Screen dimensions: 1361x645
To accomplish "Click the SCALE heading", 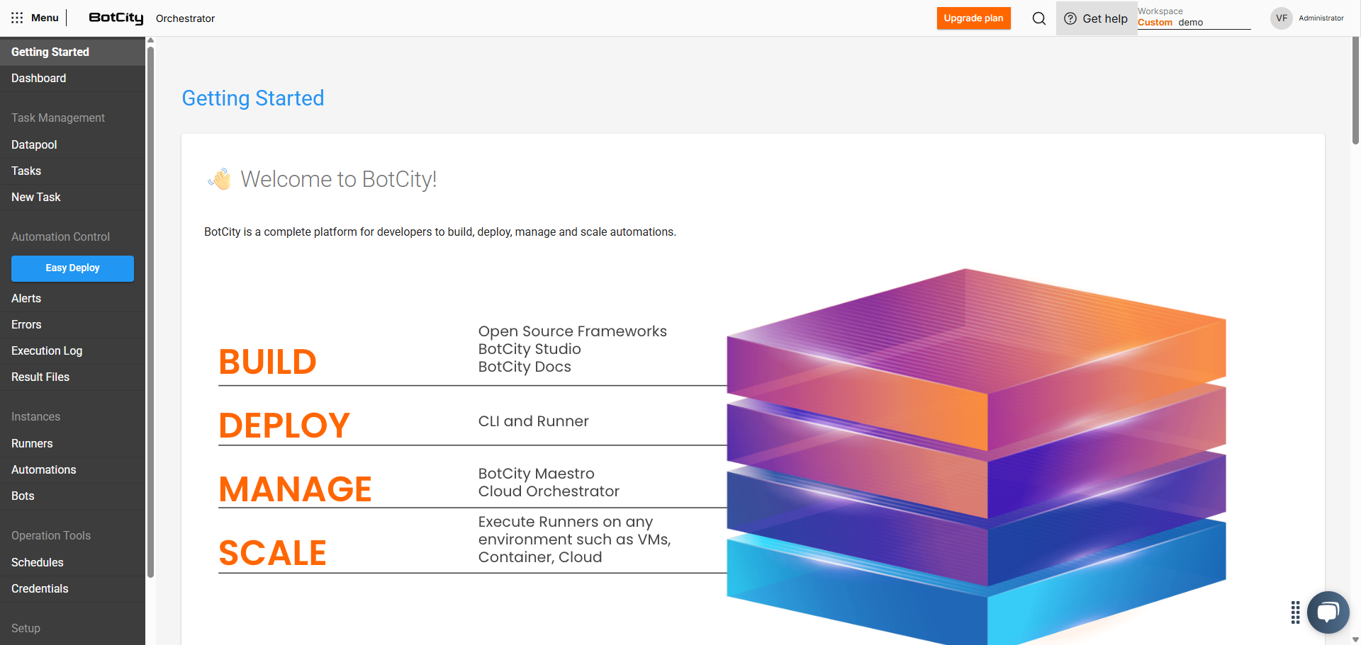I will point(272,553).
